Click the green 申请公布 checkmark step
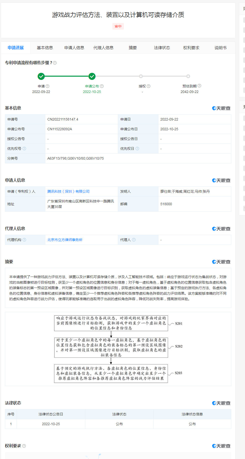Screen dimensions: 245x459 [92, 76]
